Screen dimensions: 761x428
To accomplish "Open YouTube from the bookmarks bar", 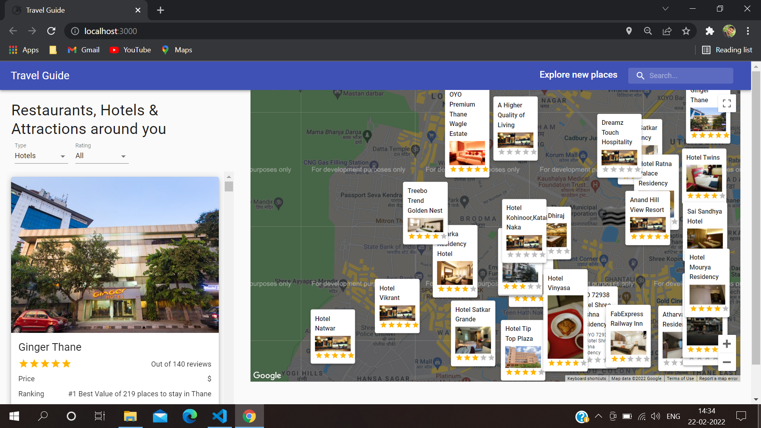I will (x=130, y=50).
